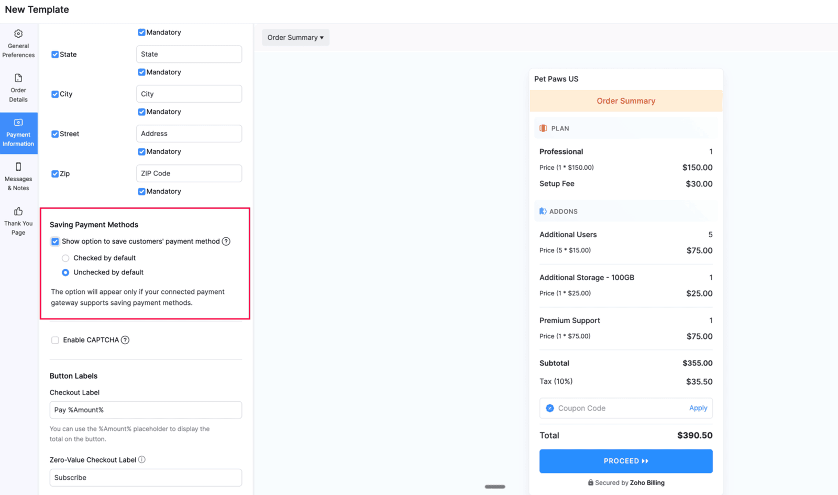Image resolution: width=838 pixels, height=495 pixels.
Task: Select Unchecked by default radio option
Action: click(65, 272)
